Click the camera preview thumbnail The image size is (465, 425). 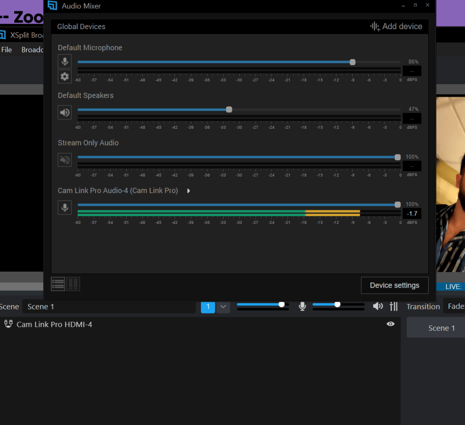pos(451,184)
